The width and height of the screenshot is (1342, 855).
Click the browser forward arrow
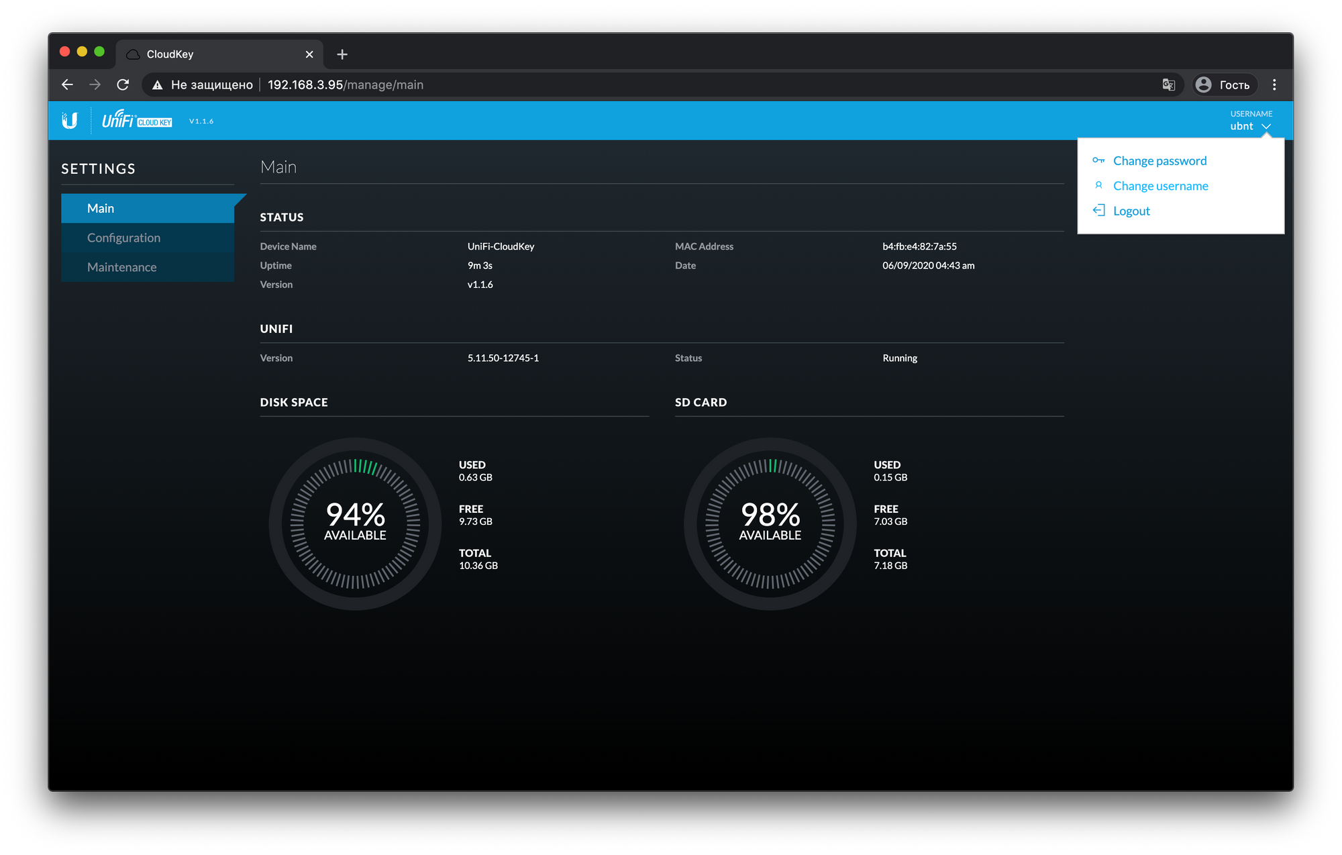(x=95, y=85)
